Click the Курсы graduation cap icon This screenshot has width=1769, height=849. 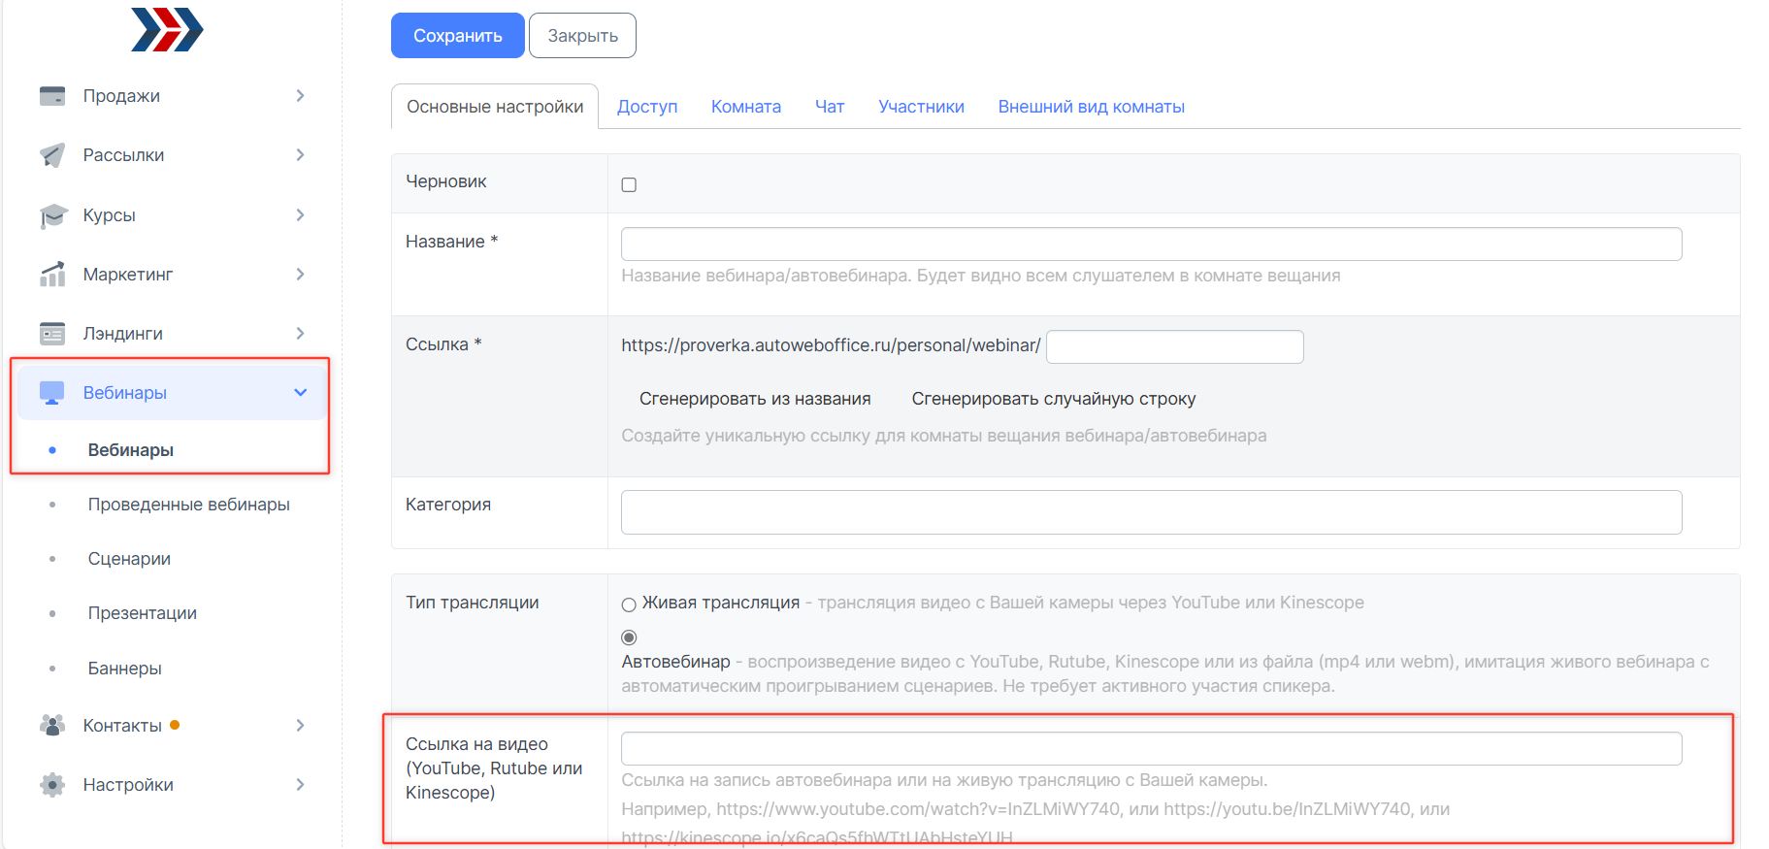pos(52,215)
